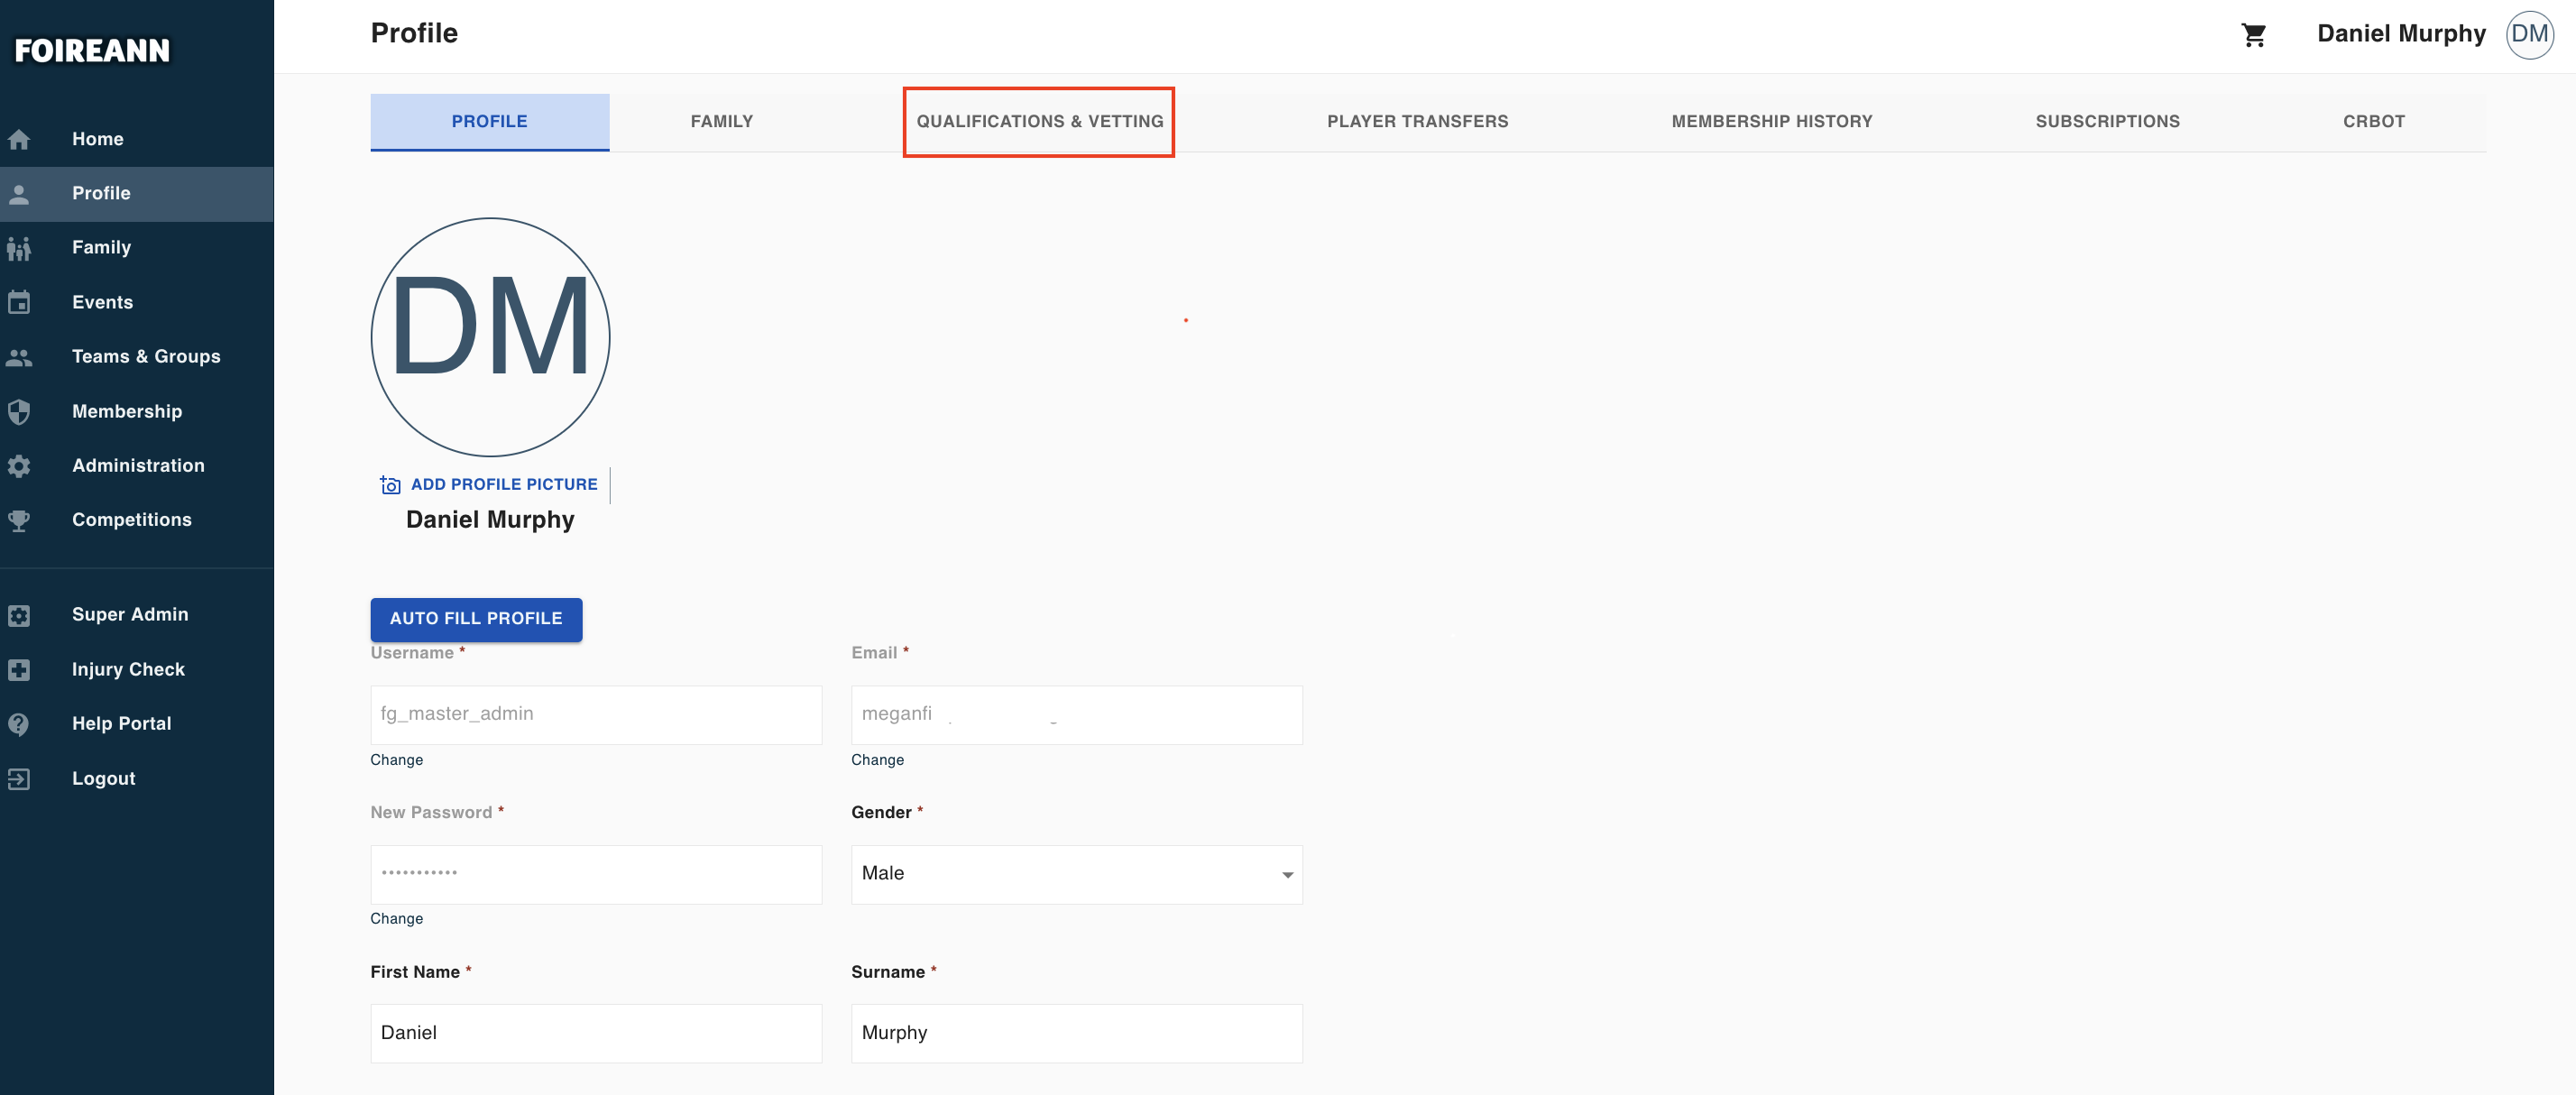Select the Membership History tab

click(1771, 122)
